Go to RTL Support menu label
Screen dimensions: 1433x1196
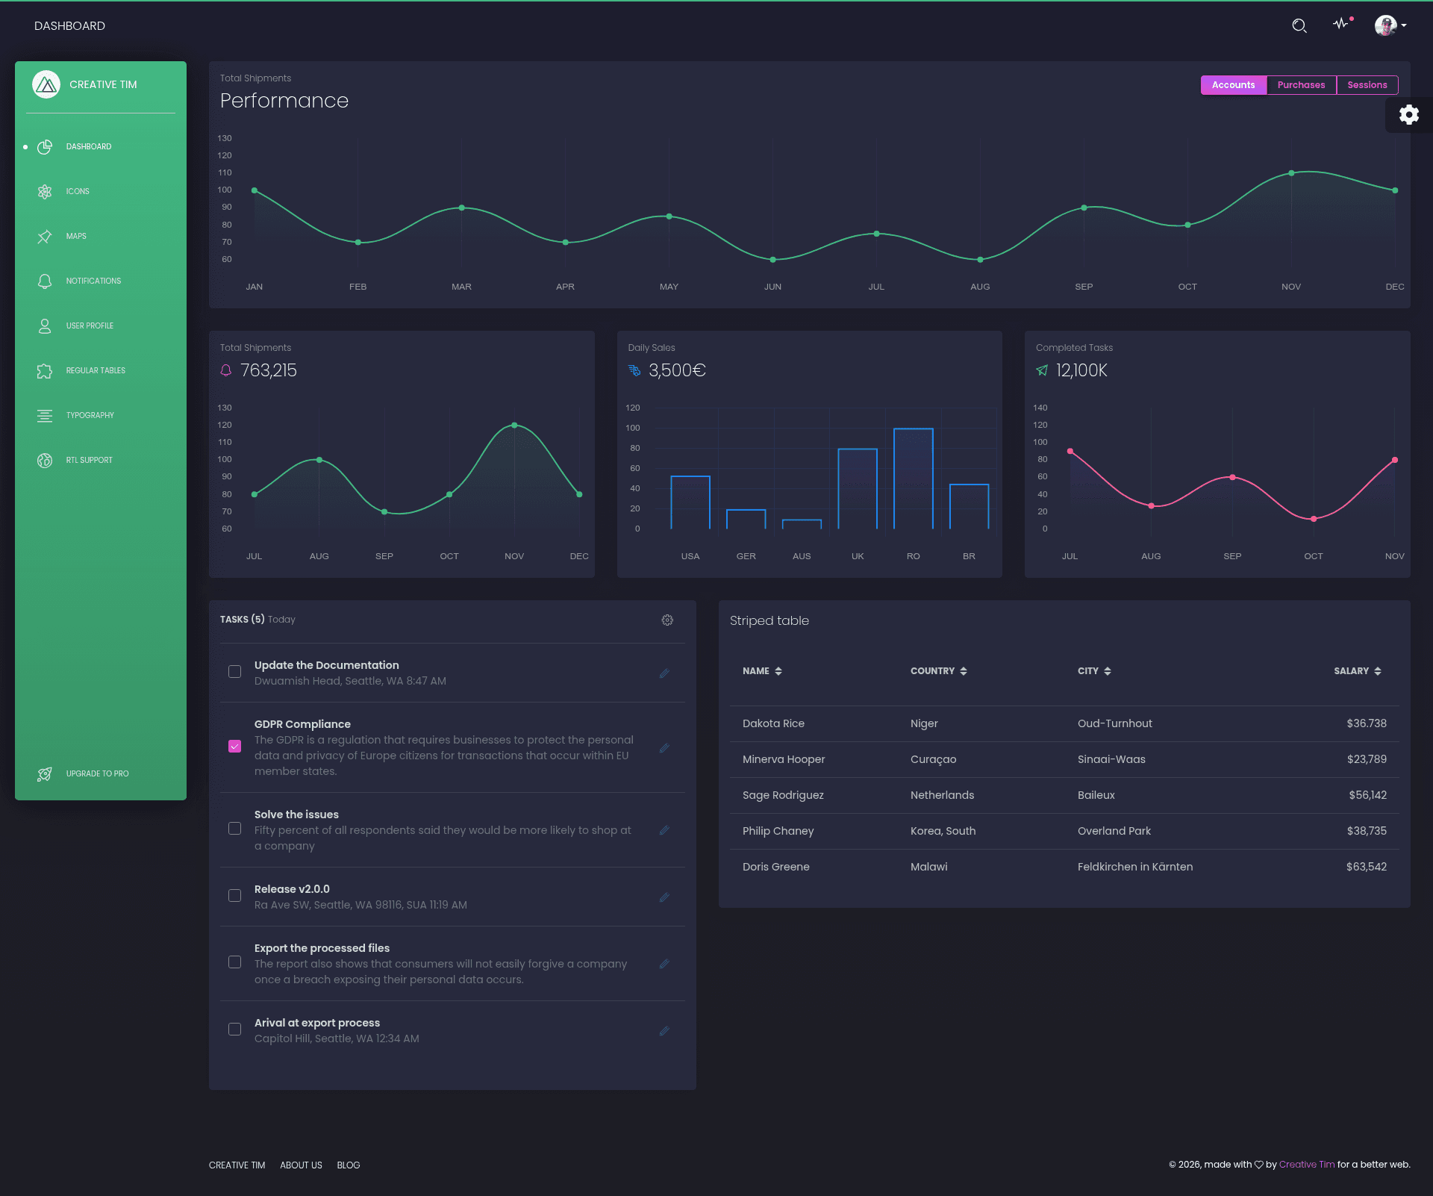click(90, 461)
